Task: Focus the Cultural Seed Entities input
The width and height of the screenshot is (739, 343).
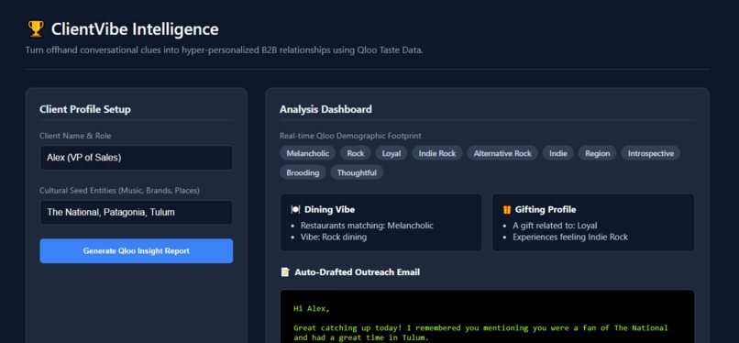Action: pyautogui.click(x=137, y=213)
